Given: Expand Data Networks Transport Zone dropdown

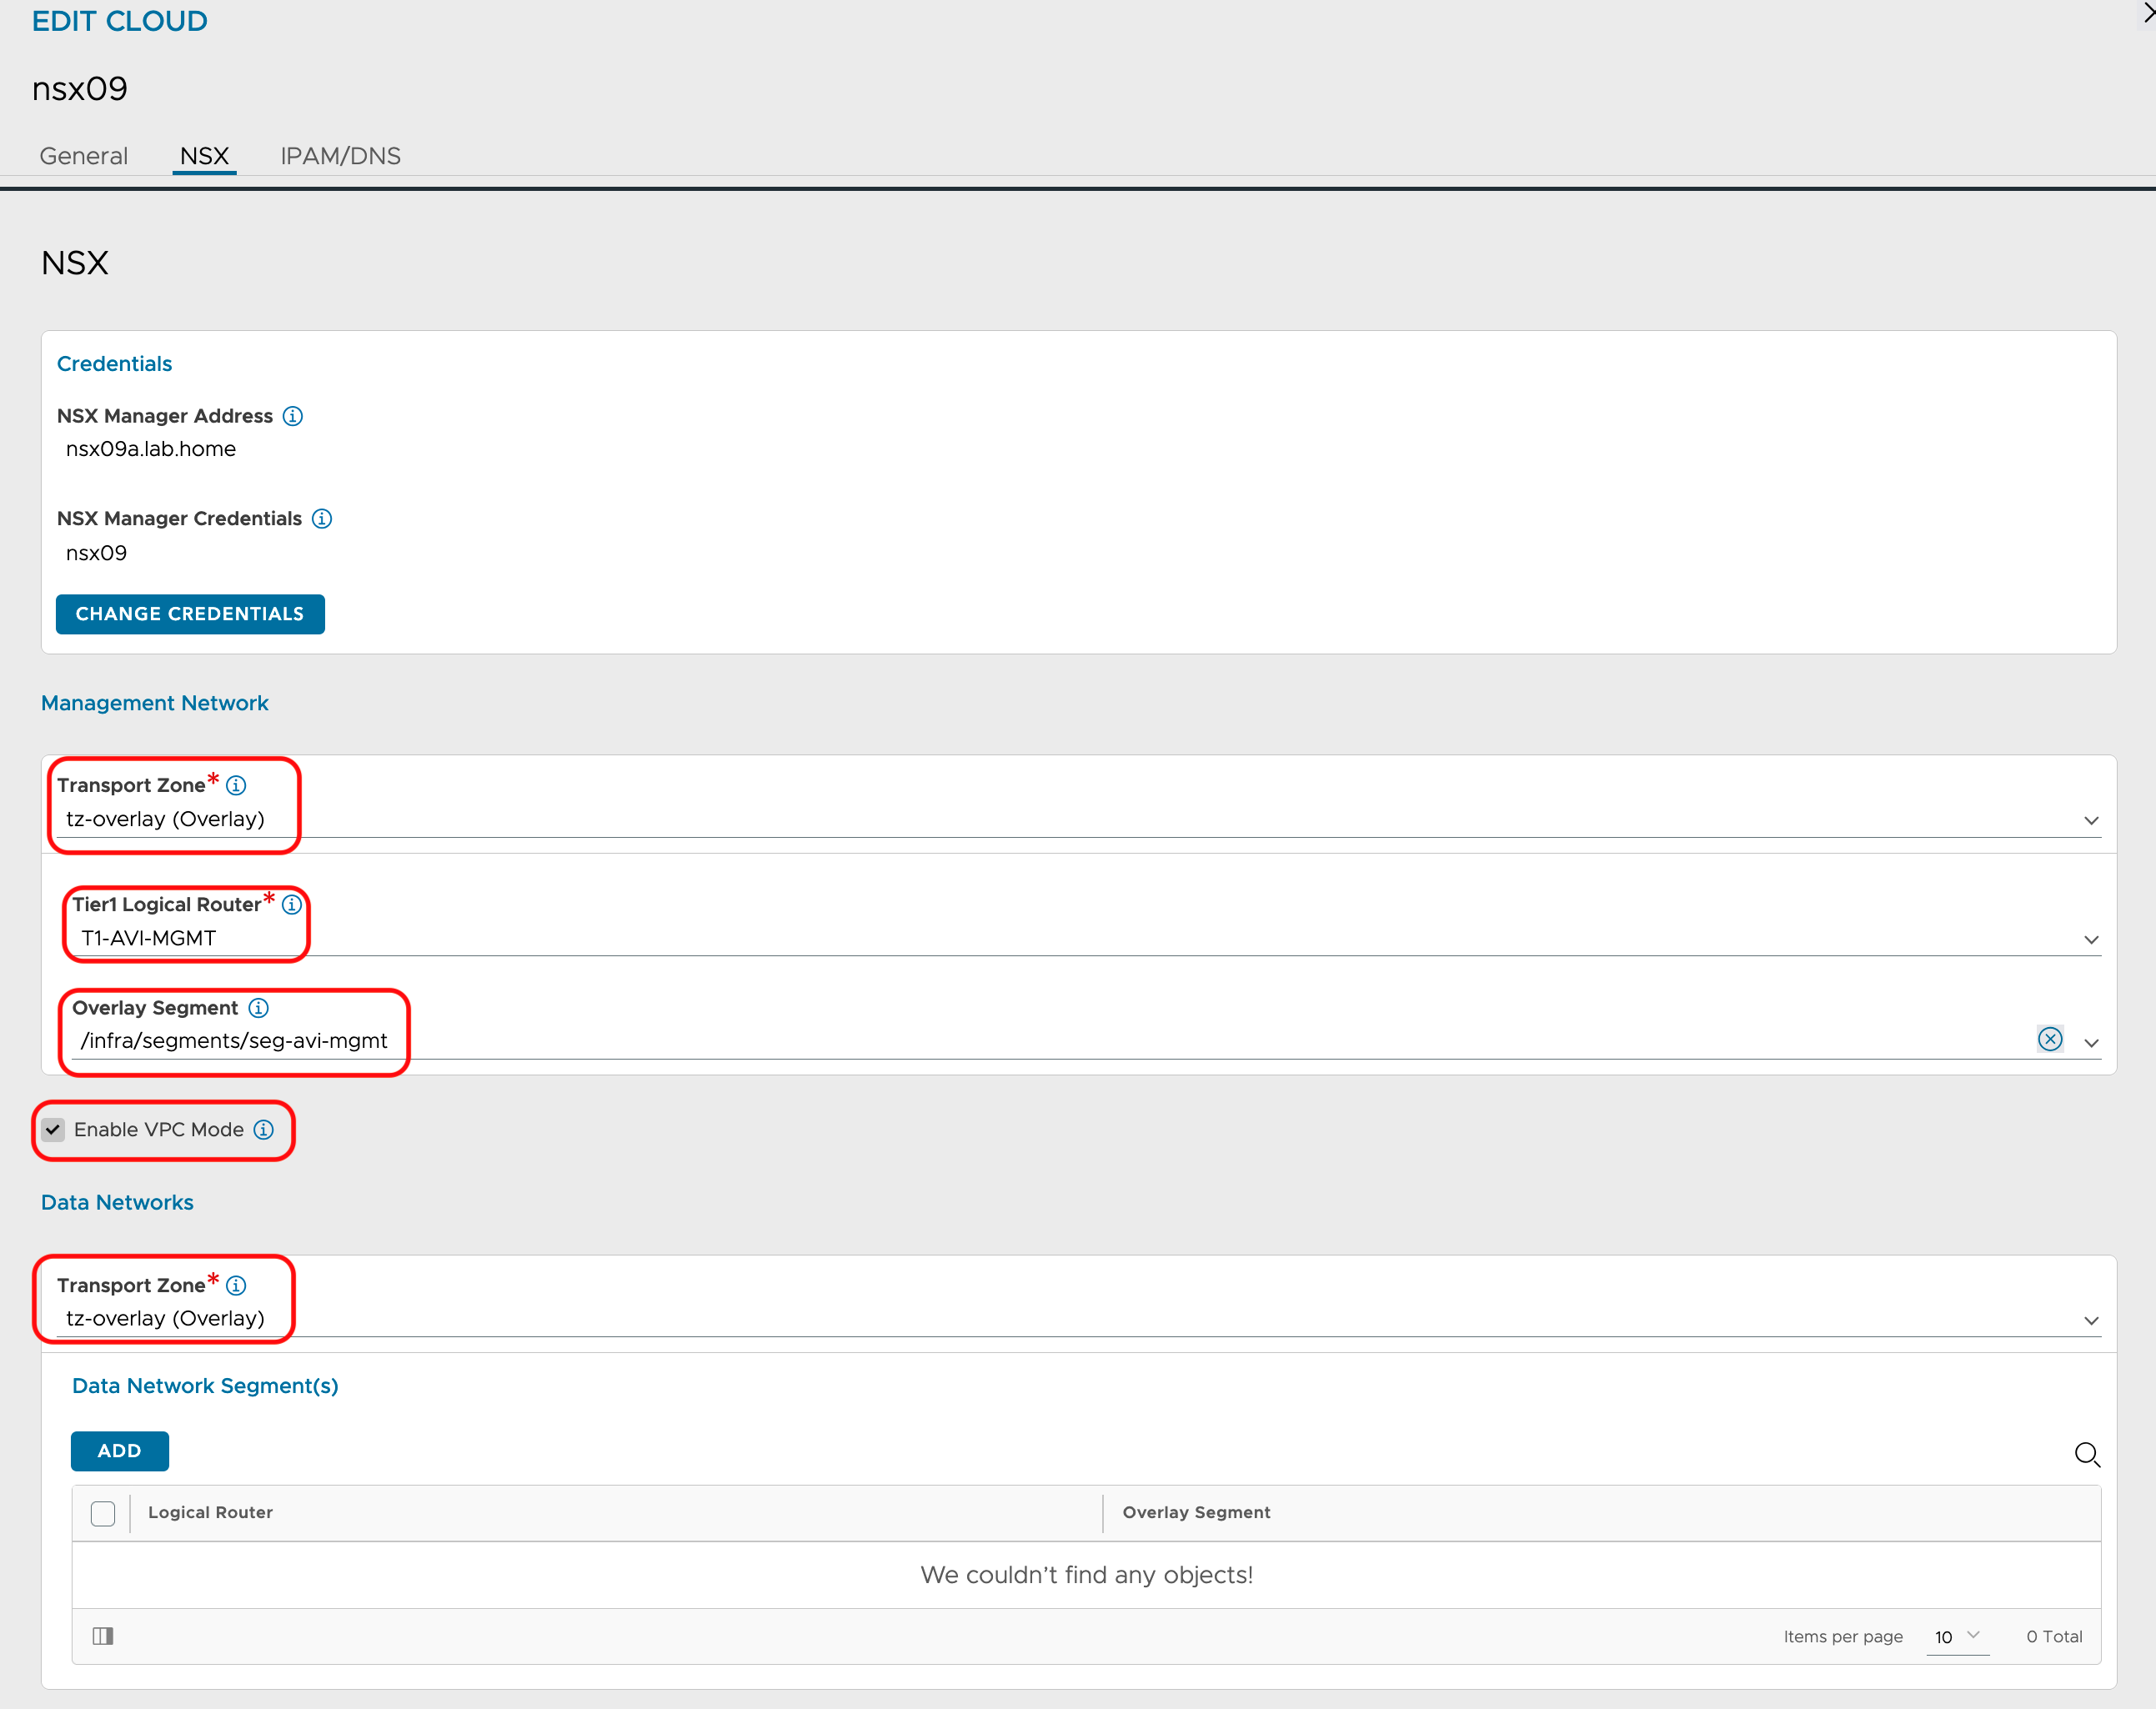Looking at the screenshot, I should point(2090,1321).
